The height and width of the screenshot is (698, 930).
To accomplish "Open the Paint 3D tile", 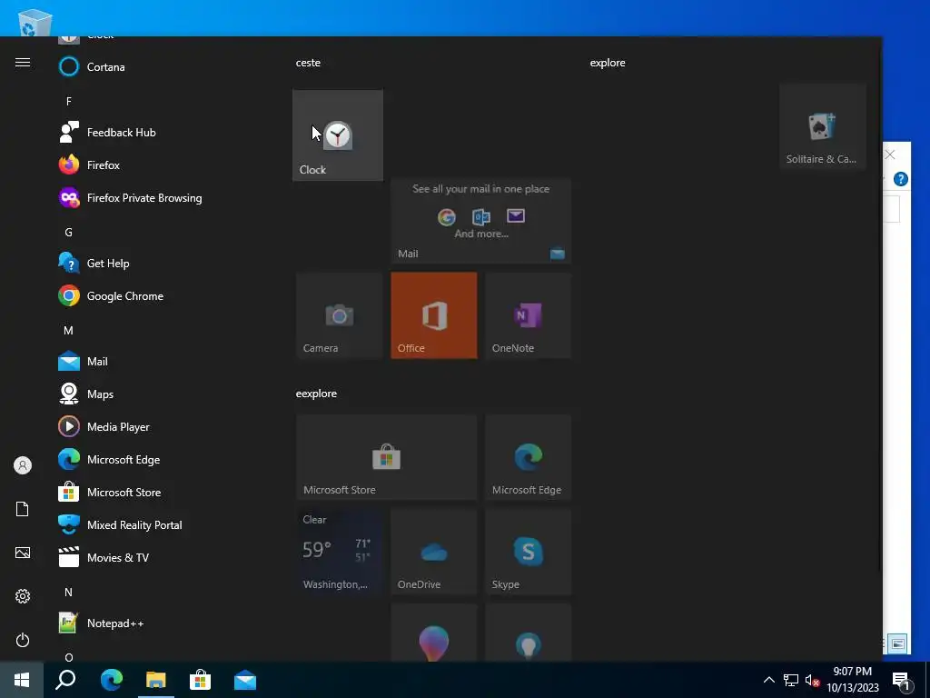I will [x=433, y=633].
